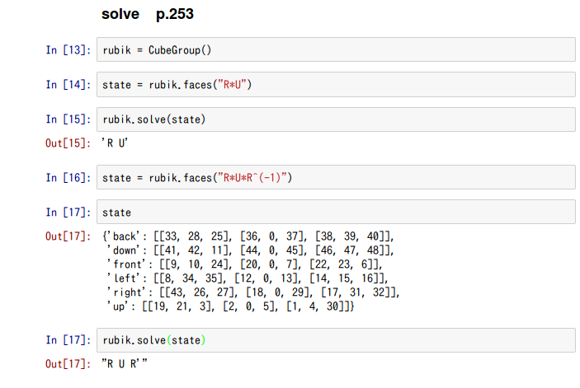Click the last rubik.solve(state) cell

point(336,340)
